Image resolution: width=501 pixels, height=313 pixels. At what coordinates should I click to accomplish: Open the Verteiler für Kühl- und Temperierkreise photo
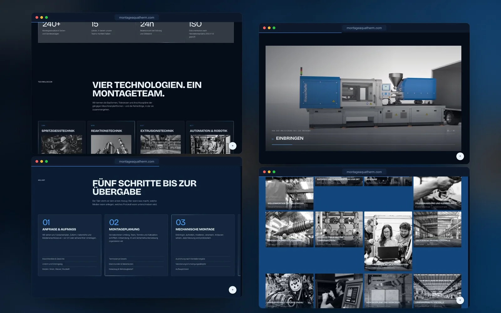point(339,229)
